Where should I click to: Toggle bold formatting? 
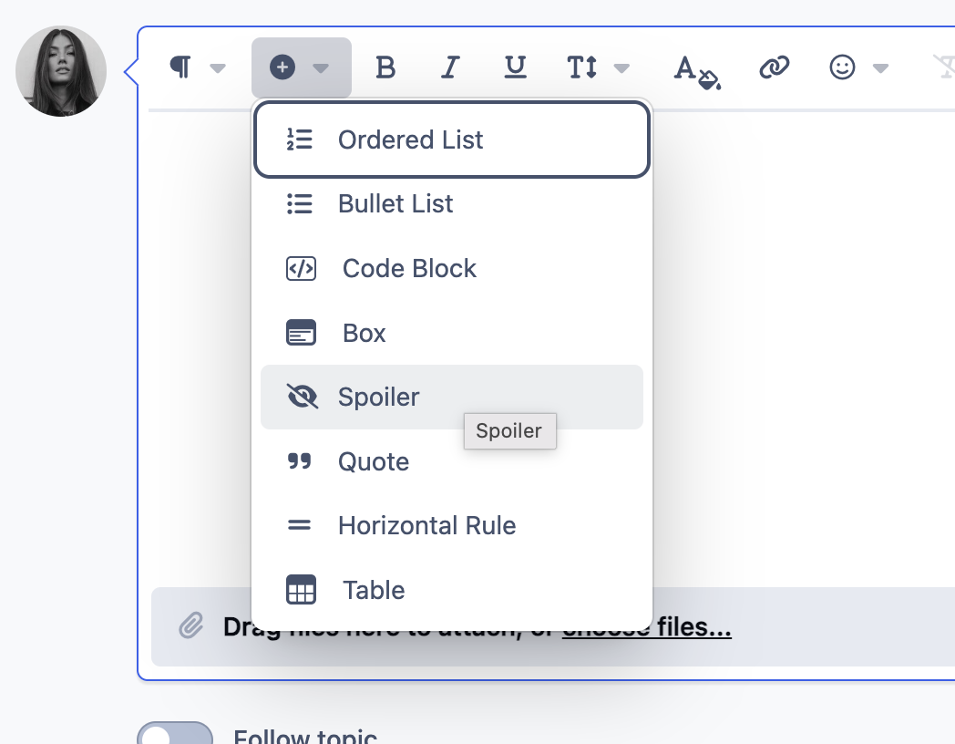point(386,67)
